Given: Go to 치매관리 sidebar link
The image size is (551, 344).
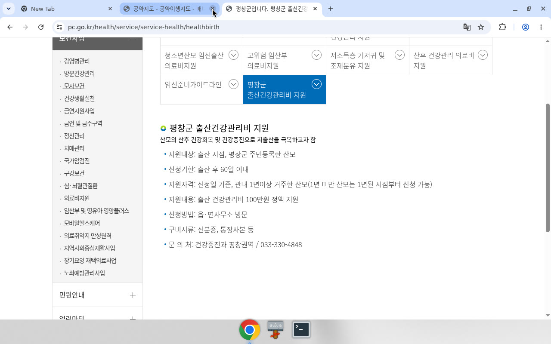Looking at the screenshot, I should pyautogui.click(x=74, y=148).
